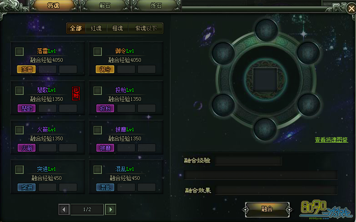Go to previous page arrow

(x=64, y=210)
